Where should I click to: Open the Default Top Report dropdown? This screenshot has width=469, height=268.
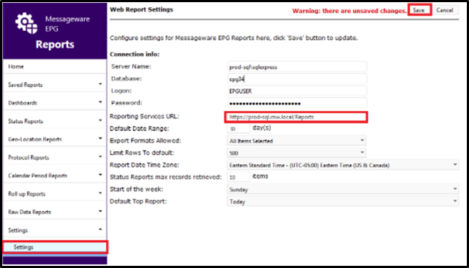click(x=343, y=201)
